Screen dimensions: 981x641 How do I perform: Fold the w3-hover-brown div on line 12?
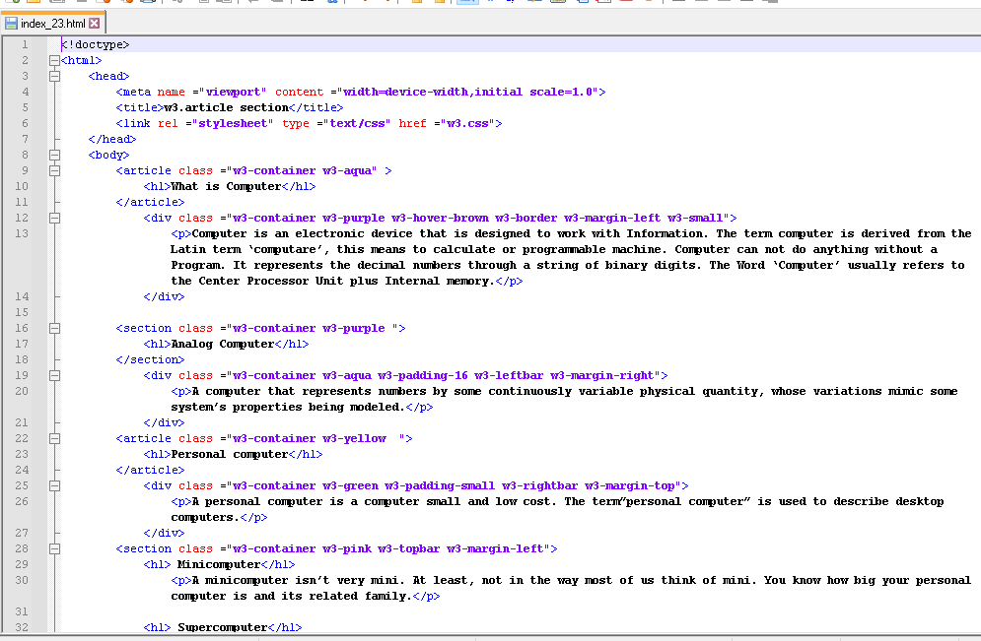click(x=55, y=218)
